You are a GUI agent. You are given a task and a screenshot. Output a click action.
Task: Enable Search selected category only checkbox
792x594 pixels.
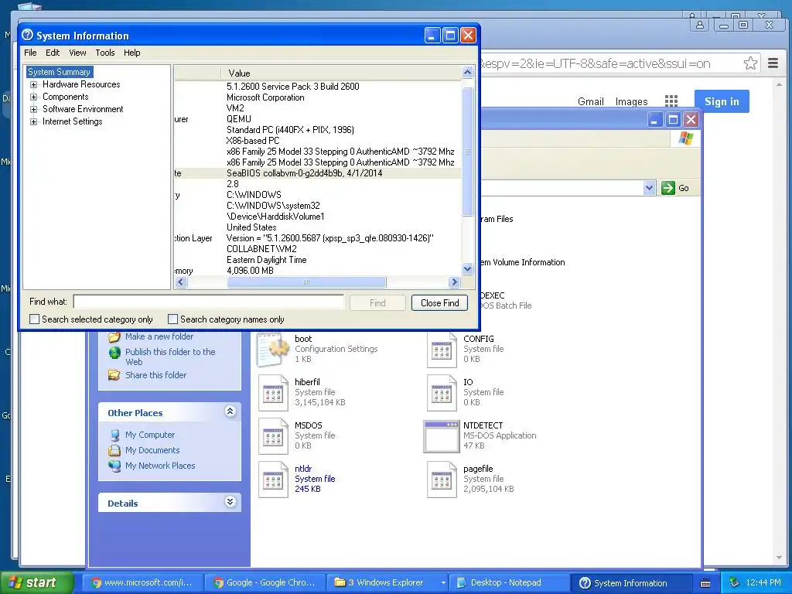(x=34, y=319)
